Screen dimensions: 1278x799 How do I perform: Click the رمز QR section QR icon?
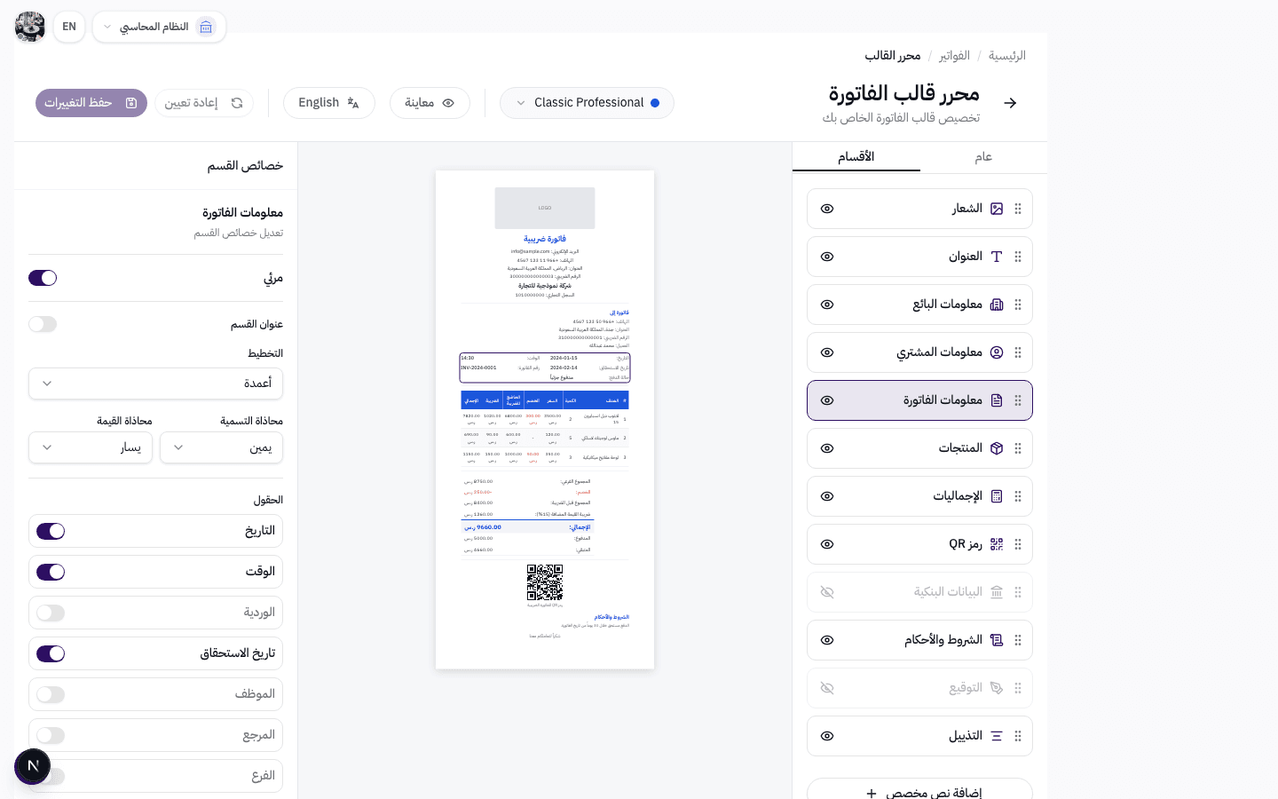(997, 544)
